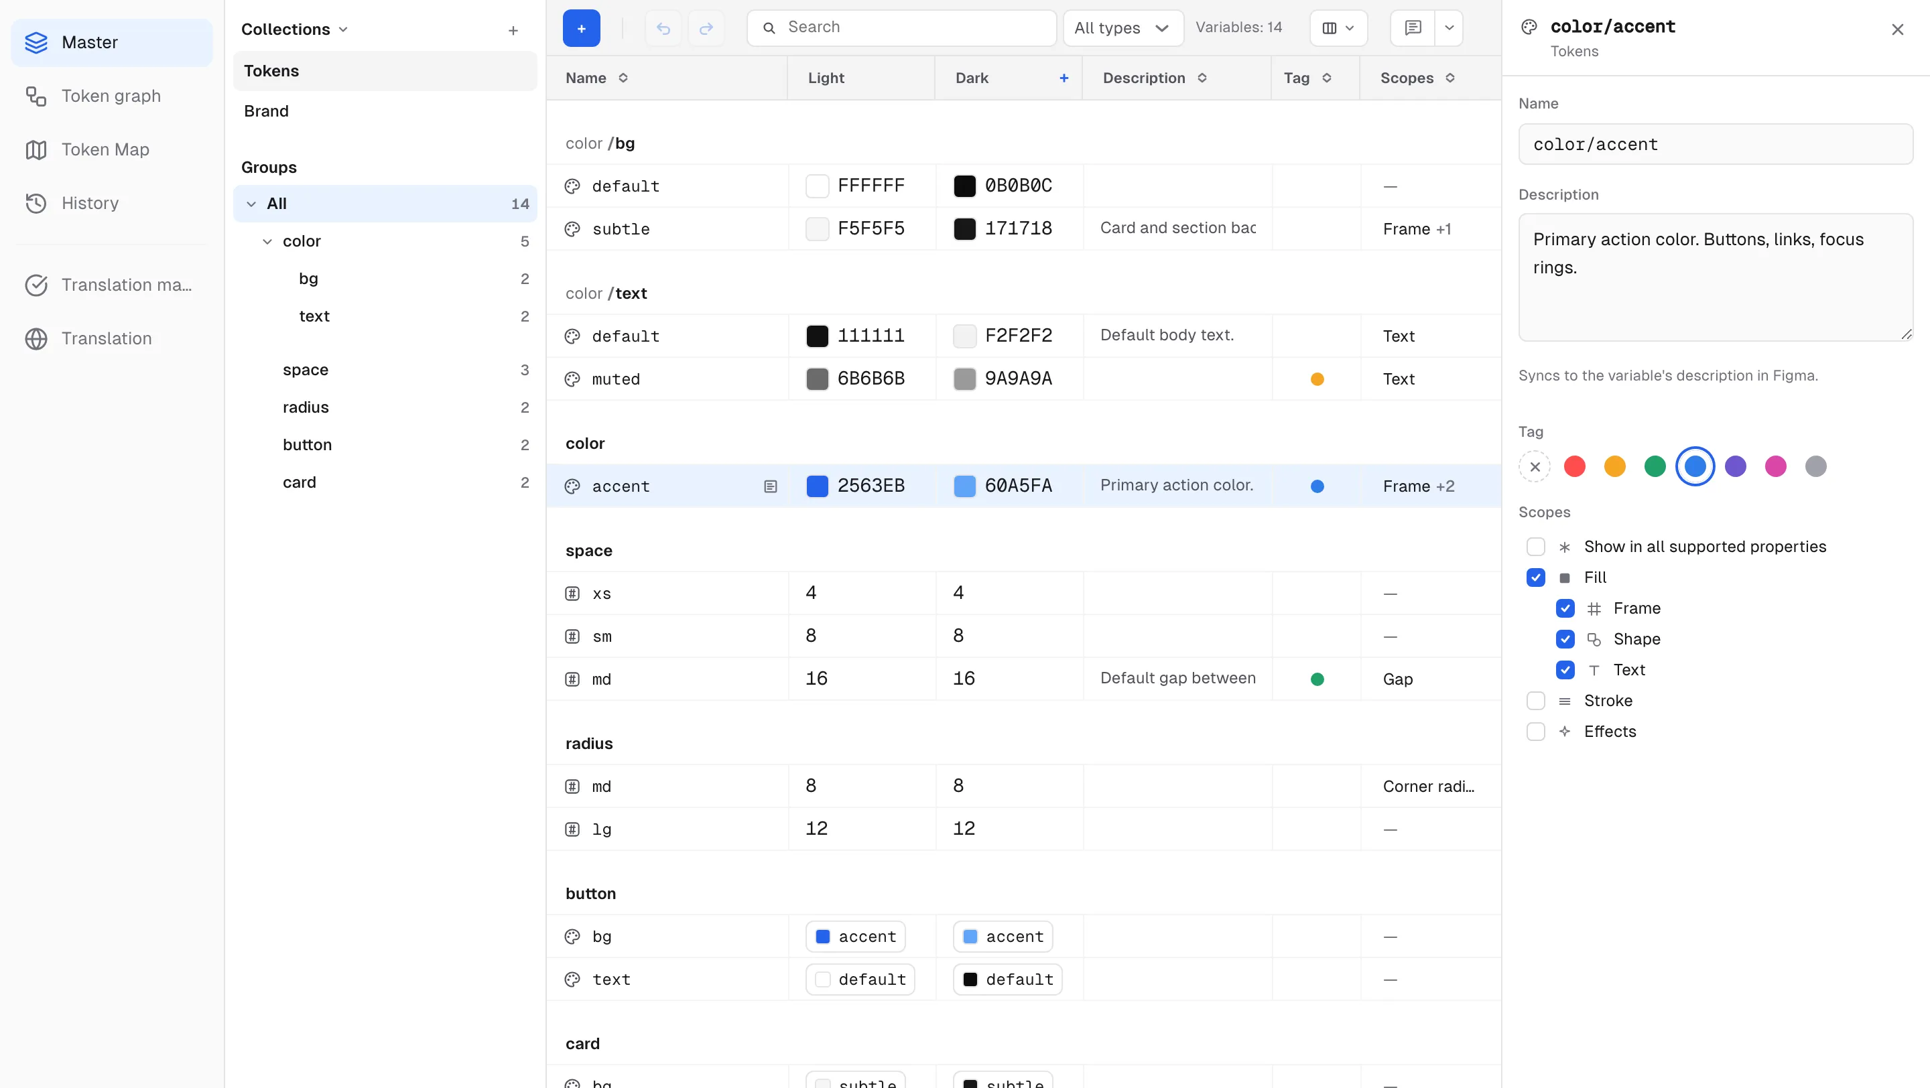Uncheck the Fill scope checkbox

point(1536,577)
